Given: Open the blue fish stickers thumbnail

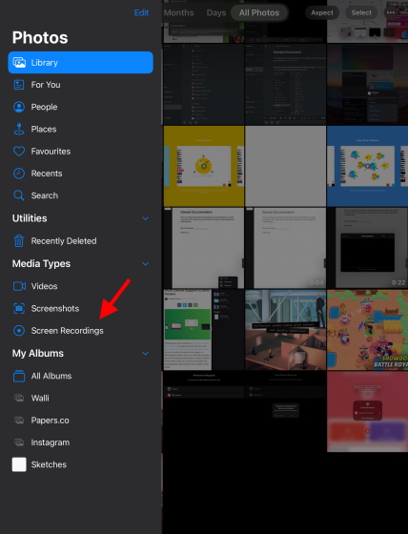Looking at the screenshot, I should (x=367, y=166).
